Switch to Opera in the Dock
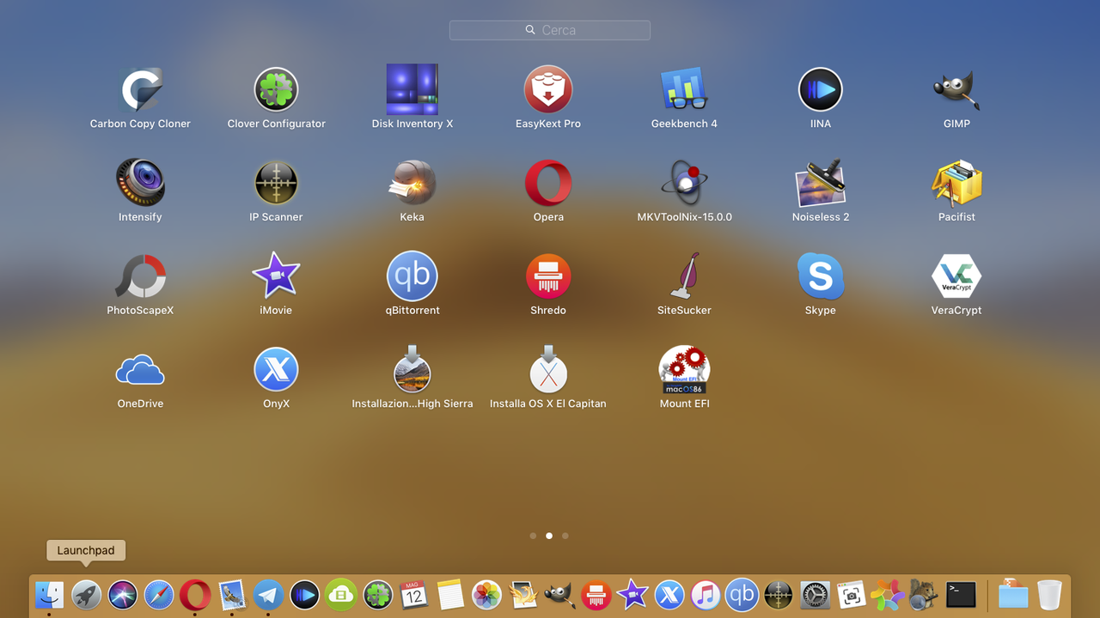Image resolution: width=1100 pixels, height=618 pixels. click(195, 594)
